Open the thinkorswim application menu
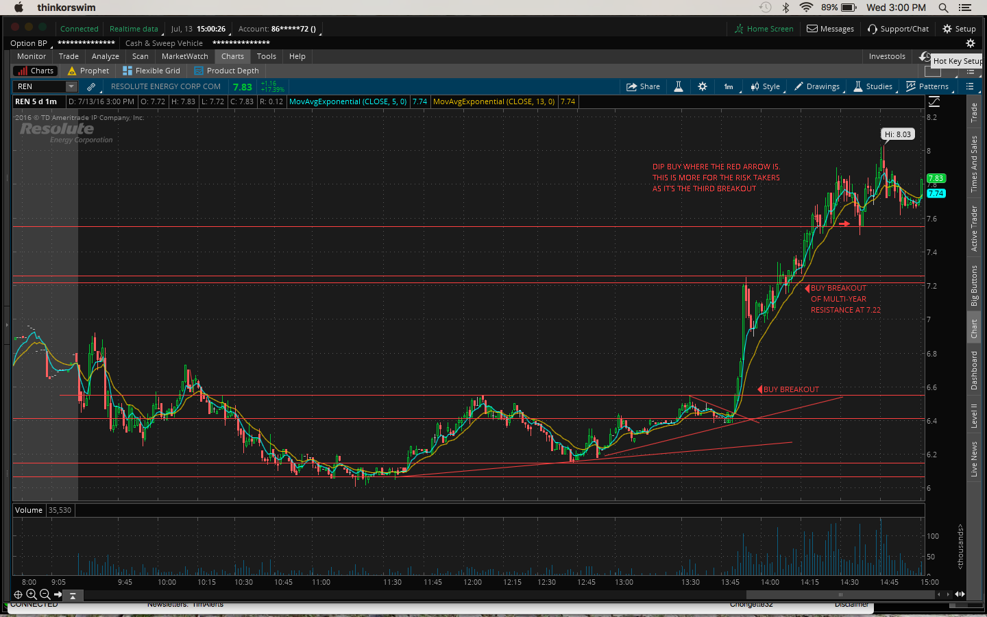The image size is (987, 617). click(x=66, y=8)
